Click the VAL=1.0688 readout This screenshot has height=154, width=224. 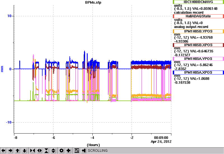click(201, 79)
